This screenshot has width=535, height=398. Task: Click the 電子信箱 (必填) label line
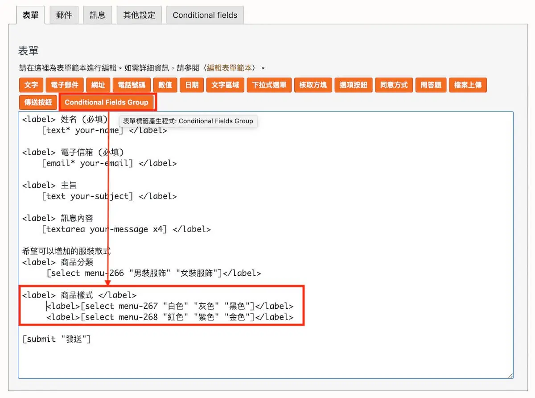[73, 152]
